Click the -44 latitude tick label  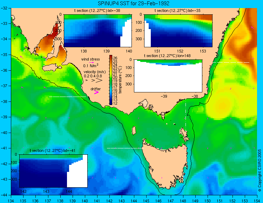(x=4, y=195)
